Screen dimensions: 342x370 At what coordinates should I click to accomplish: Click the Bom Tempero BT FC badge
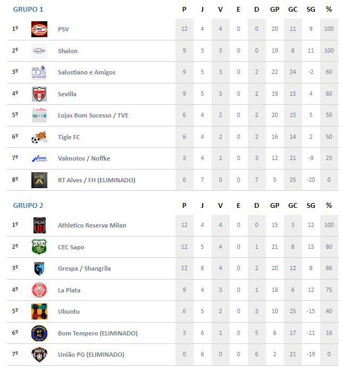(39, 333)
